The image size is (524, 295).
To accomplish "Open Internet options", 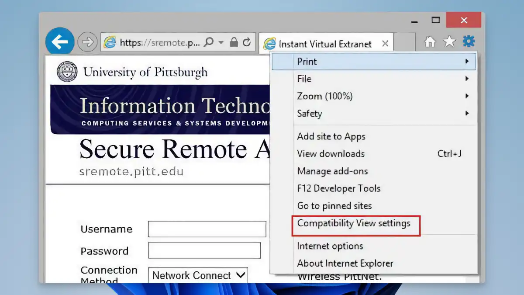I will [x=330, y=246].
